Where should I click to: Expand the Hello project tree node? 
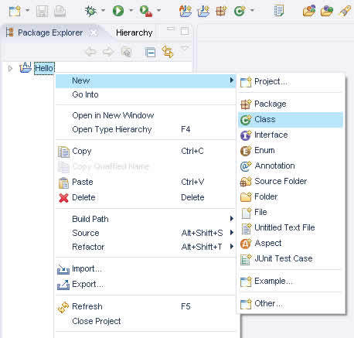10,69
